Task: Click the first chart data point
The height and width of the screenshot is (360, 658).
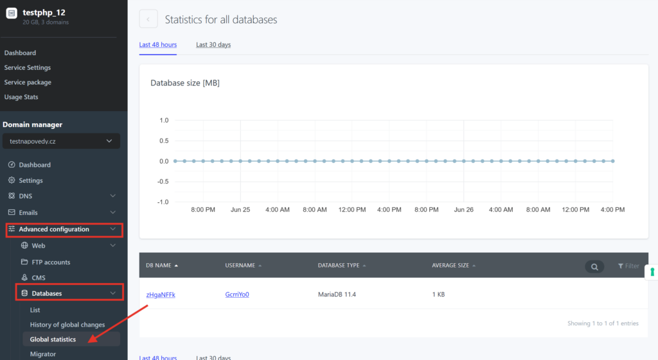Action: (175, 161)
